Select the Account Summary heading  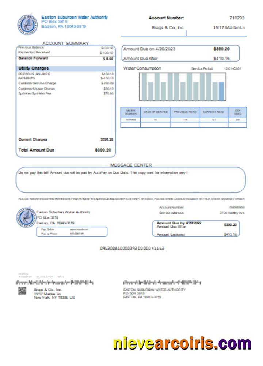[65, 43]
